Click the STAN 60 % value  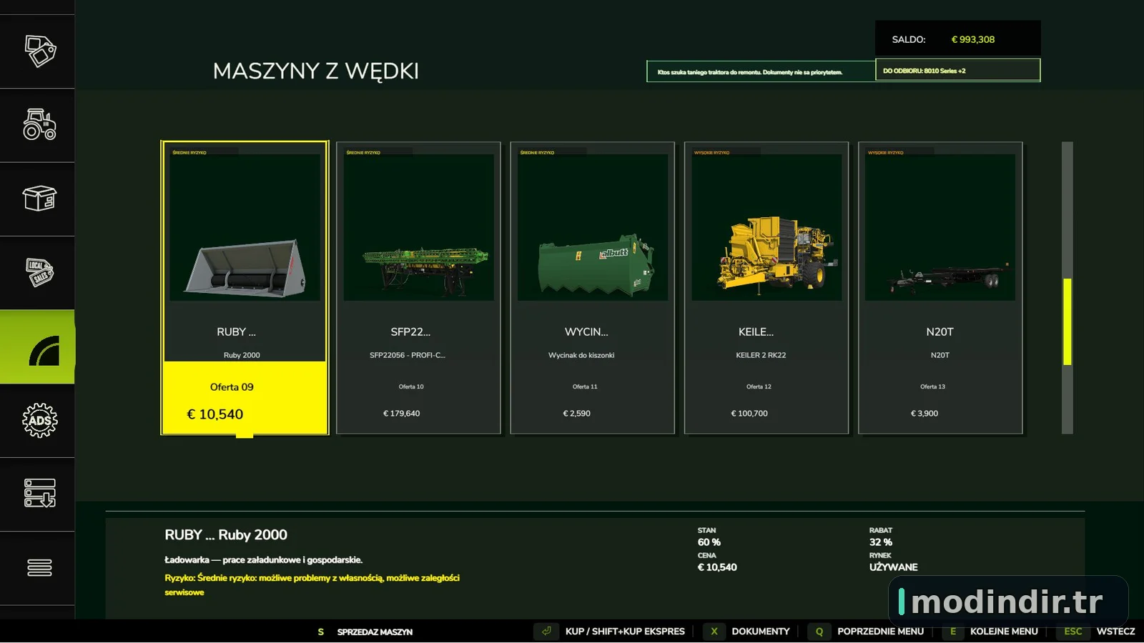coord(709,542)
